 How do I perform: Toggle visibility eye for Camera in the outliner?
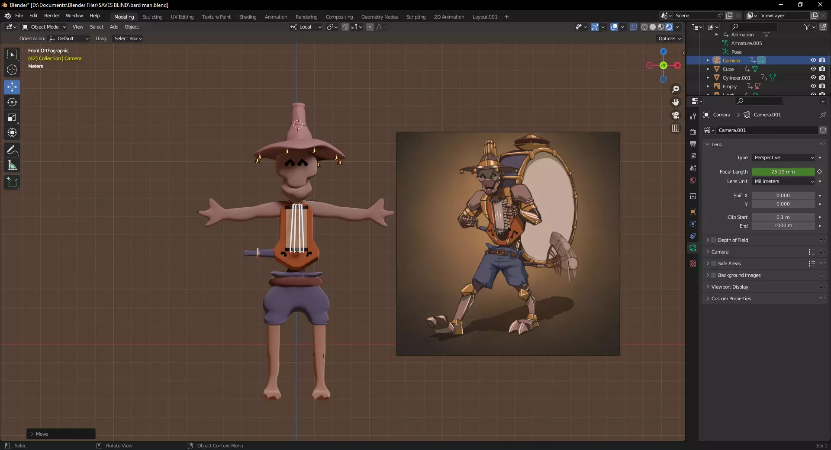(813, 60)
